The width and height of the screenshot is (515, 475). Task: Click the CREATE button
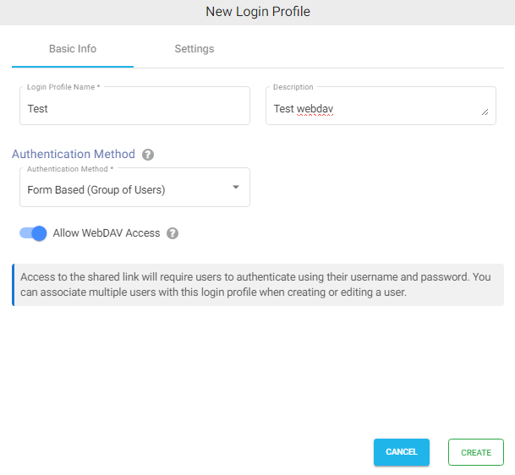point(475,452)
